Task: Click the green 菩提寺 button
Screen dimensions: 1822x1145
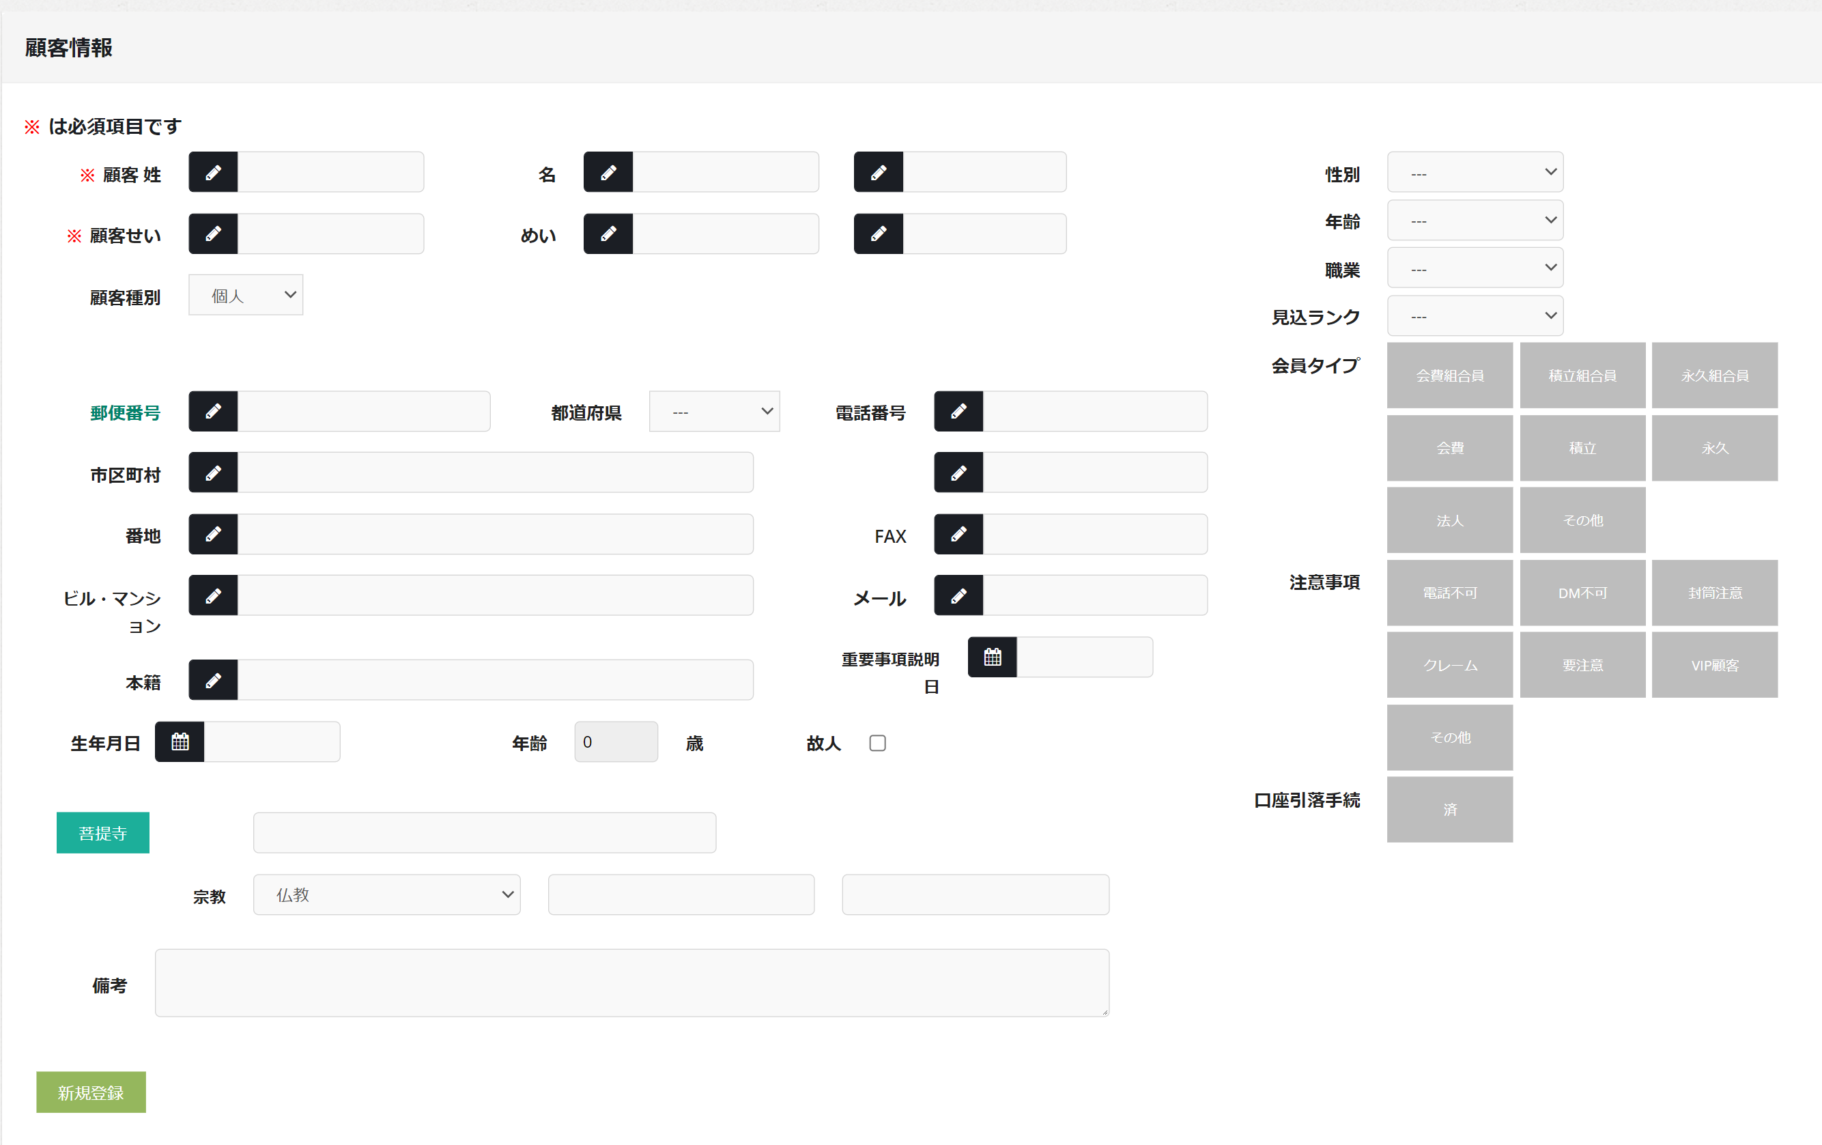Action: pos(103,832)
